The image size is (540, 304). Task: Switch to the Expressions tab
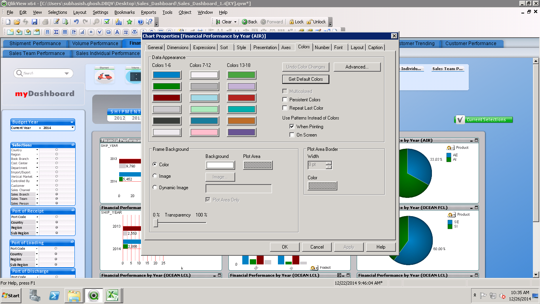pyautogui.click(x=204, y=47)
